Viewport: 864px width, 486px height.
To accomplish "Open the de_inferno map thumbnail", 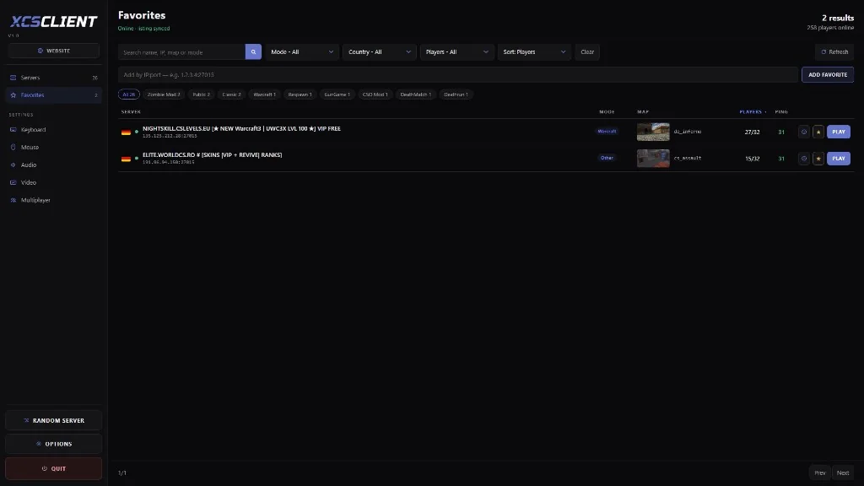I will [653, 132].
